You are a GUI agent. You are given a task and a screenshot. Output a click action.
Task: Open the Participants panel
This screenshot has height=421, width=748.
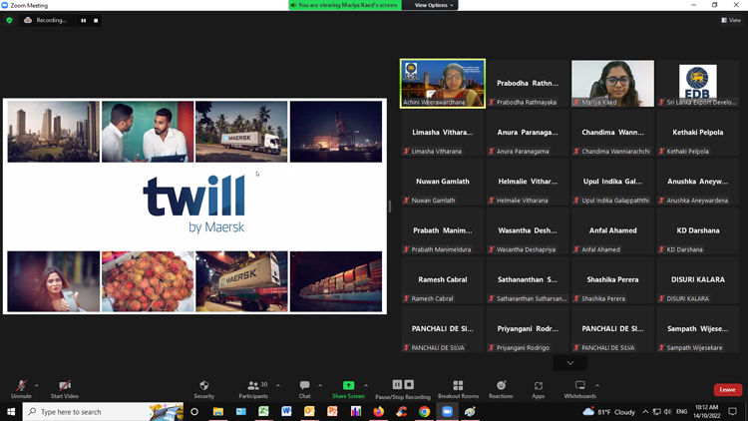point(253,389)
